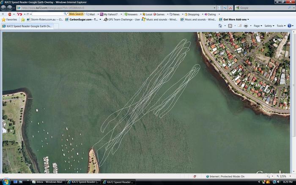Screen dimensions: 296x185
Task: Click Get More Add-ons link
Action: (236, 19)
